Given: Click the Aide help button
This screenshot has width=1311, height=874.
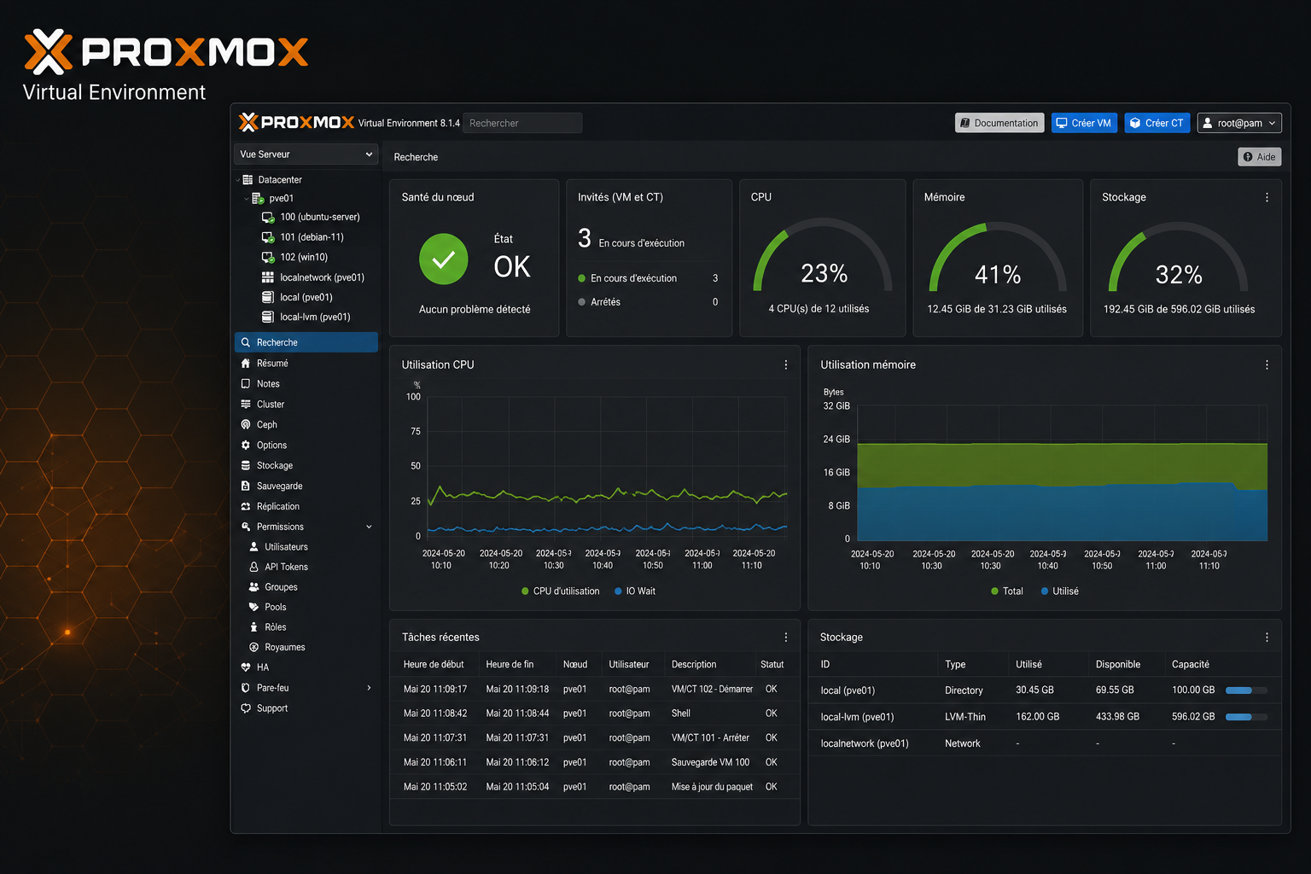Looking at the screenshot, I should tap(1260, 157).
